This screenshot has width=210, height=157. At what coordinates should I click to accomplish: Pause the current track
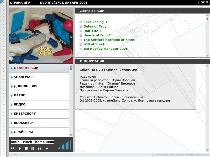[33, 148]
